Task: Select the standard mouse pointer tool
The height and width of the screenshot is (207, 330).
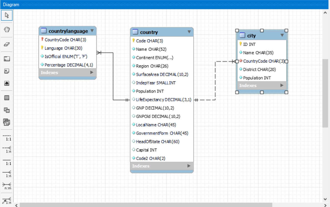Action: click(7, 15)
